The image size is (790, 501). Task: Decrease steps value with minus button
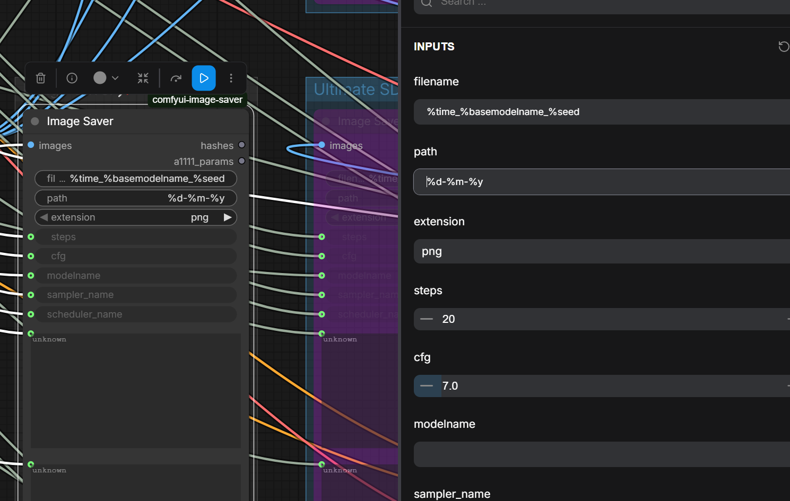pos(427,319)
